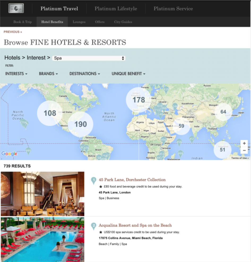
Task: Expand the DESTINATIONS filter menu
Action: 85,74
